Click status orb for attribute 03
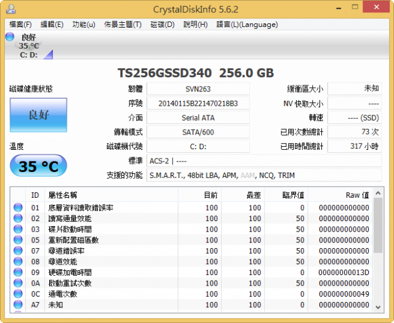 [18, 229]
